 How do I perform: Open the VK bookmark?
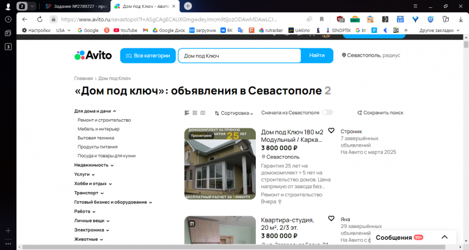tap(227, 30)
